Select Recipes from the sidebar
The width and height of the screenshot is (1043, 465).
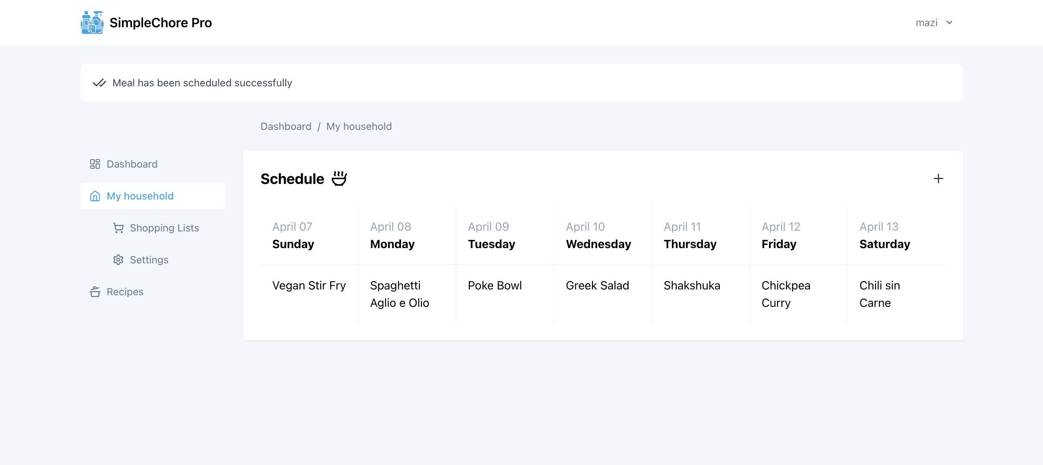[125, 292]
